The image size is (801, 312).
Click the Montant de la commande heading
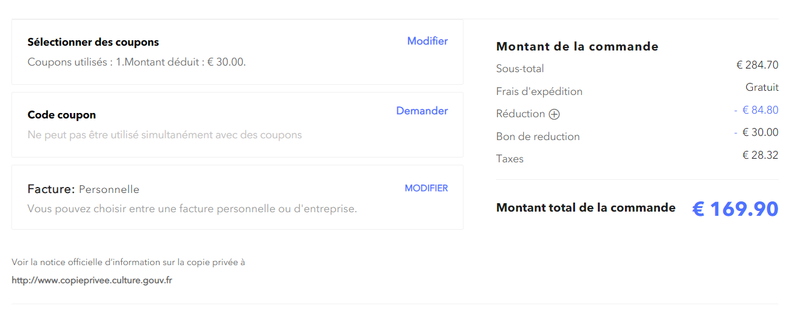(577, 46)
